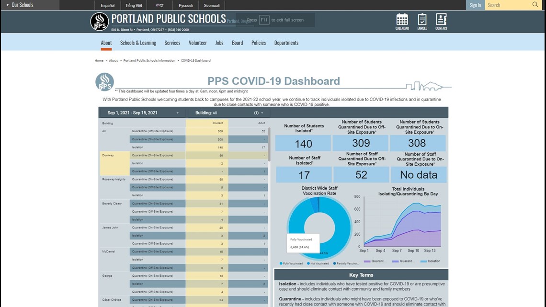This screenshot has width=546, height=307.
Task: Open the Volunteer menu
Action: point(198,43)
